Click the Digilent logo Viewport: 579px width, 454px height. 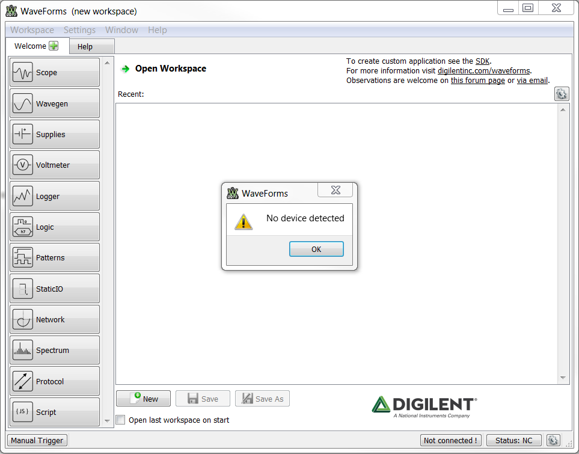click(x=424, y=406)
